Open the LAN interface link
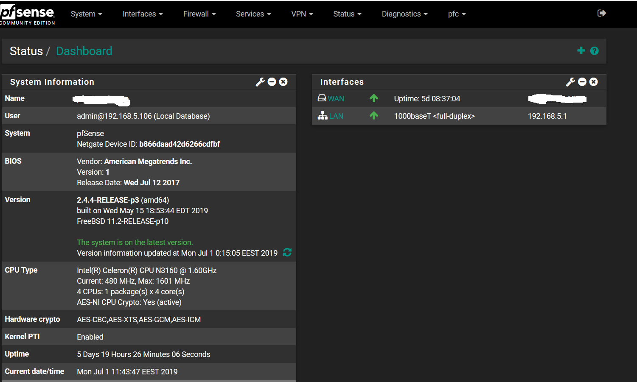637x382 pixels. pyautogui.click(x=336, y=116)
